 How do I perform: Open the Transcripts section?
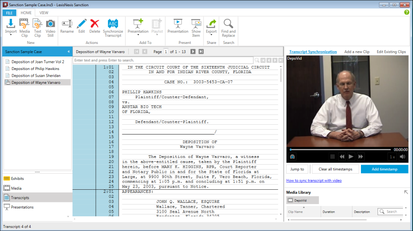click(x=37, y=197)
